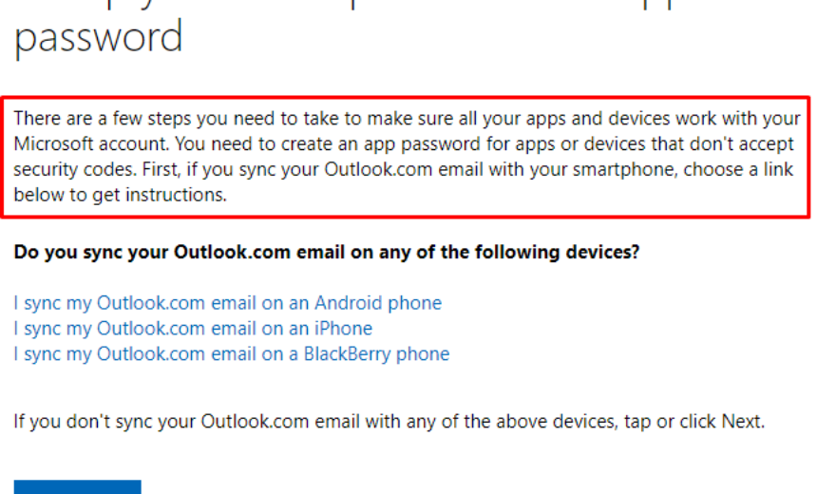
Task: Click the "If you don't sync" sentence
Action: tap(389, 421)
